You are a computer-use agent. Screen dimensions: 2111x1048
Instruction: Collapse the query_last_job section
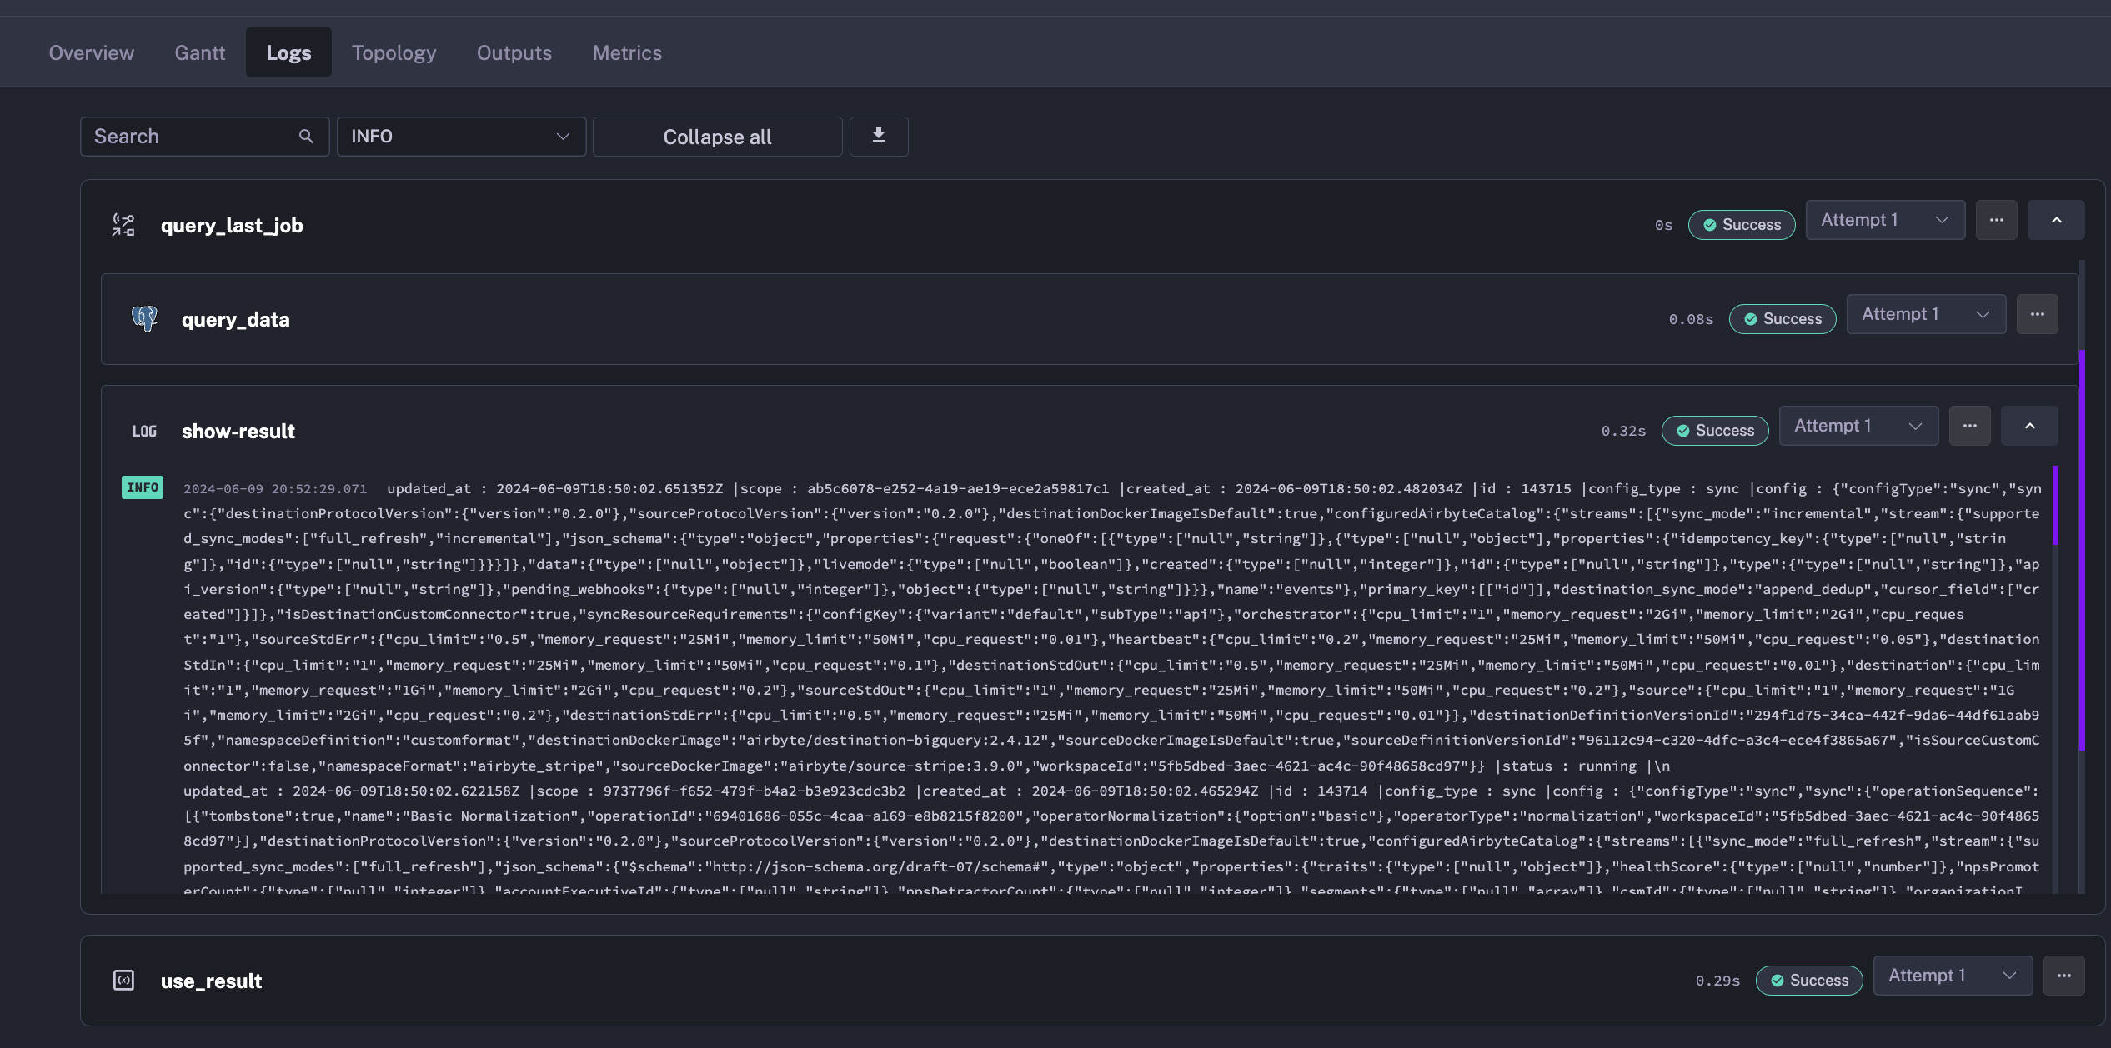click(x=2056, y=219)
